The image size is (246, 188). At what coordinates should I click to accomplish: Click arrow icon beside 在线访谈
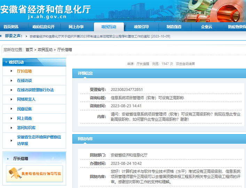[12, 80]
